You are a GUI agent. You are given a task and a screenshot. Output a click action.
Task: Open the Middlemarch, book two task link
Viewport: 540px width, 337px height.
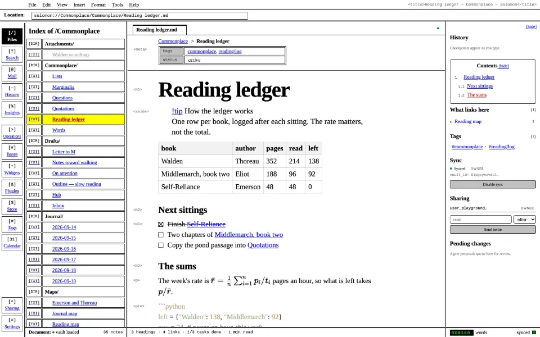(249, 235)
